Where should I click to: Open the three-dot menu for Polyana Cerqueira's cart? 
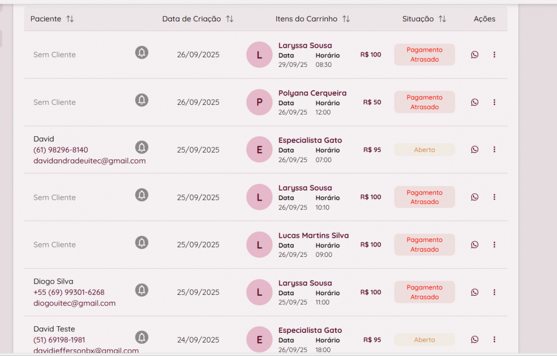click(x=494, y=102)
